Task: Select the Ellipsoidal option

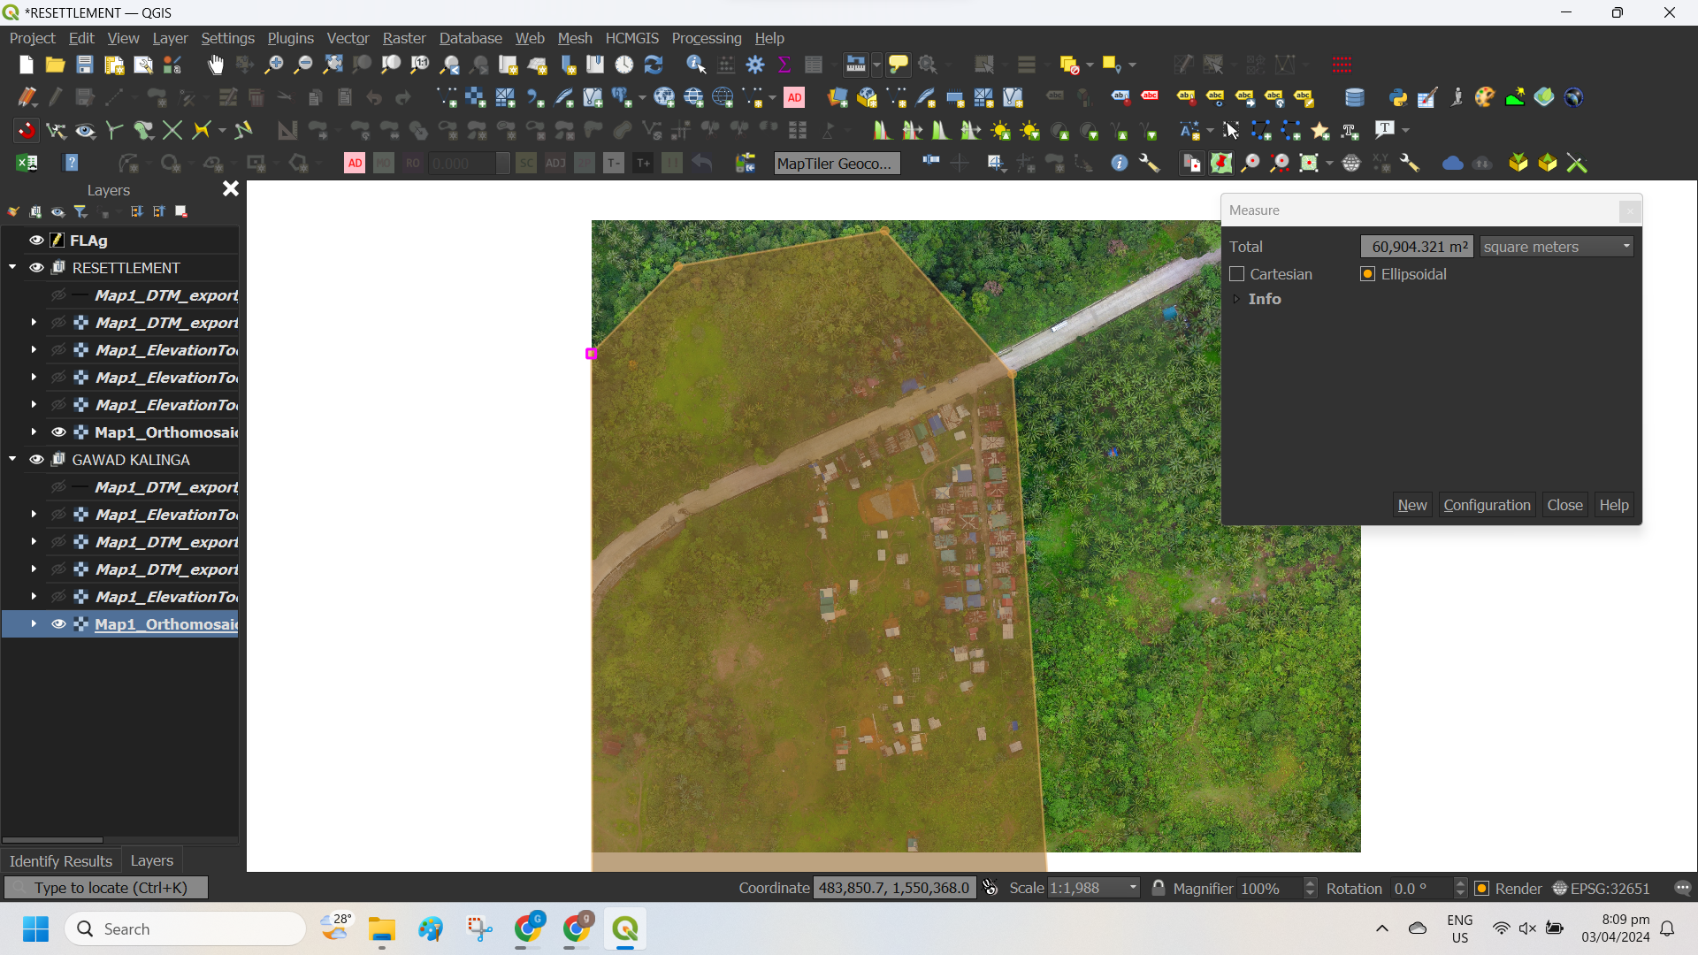Action: 1368,274
